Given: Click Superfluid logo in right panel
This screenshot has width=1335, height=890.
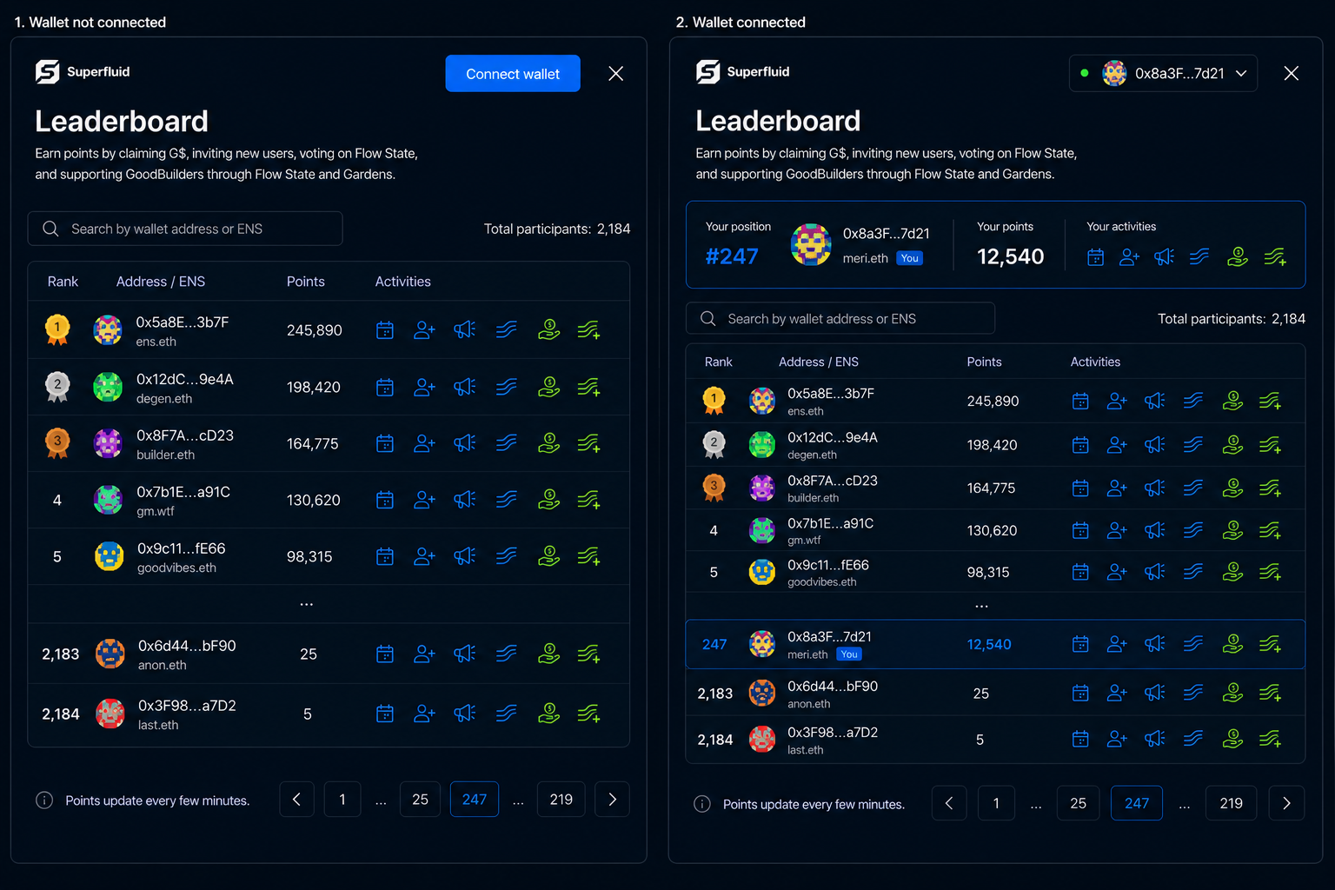Looking at the screenshot, I should pyautogui.click(x=743, y=71).
